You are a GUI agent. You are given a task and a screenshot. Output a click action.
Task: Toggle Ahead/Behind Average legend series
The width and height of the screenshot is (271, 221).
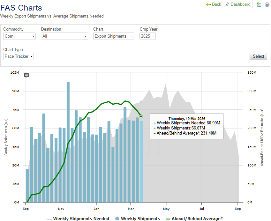point(194,218)
